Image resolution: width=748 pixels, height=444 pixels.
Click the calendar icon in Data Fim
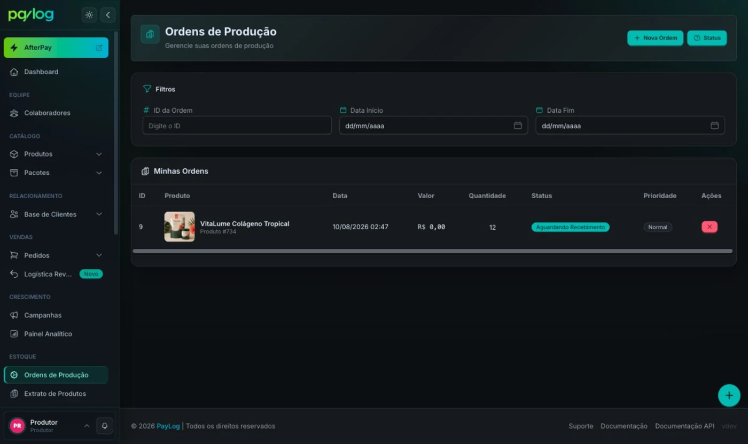(714, 126)
